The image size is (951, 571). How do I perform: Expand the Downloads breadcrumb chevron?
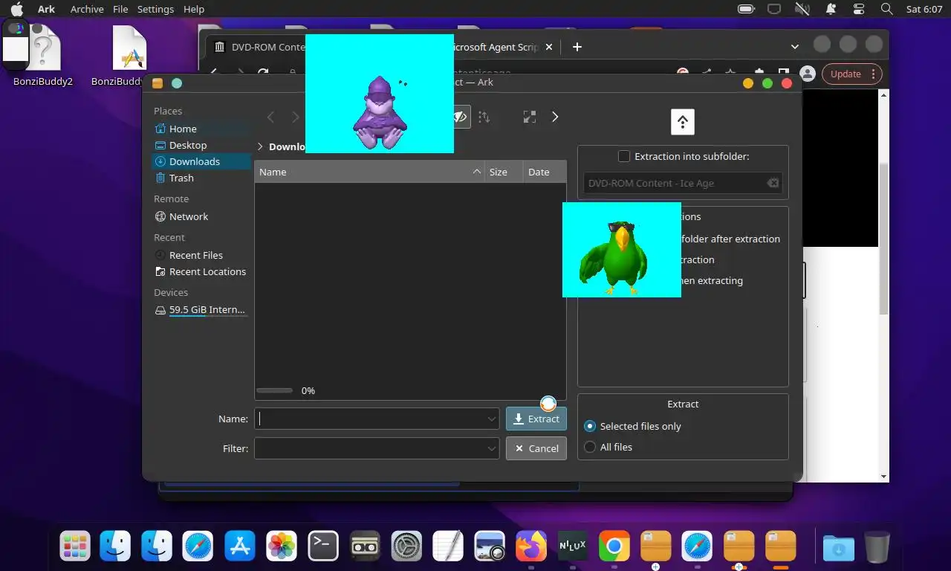point(260,146)
